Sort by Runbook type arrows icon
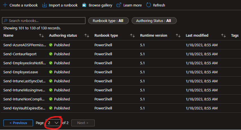The height and width of the screenshot is (130, 241). pos(132,36)
